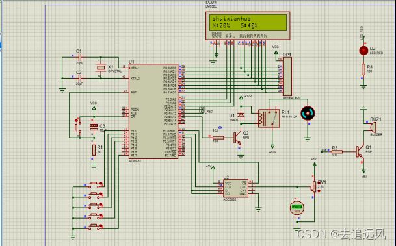Click the ground symbol under Q2 emitter
396x246 pixels.
pyautogui.click(x=241, y=157)
